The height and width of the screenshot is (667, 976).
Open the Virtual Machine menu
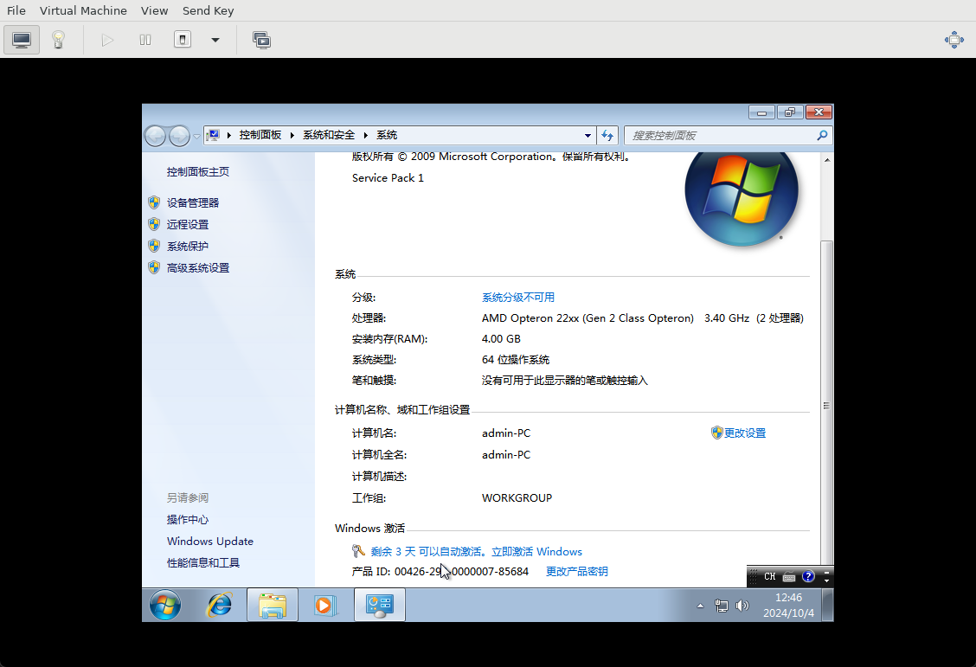pyautogui.click(x=83, y=10)
